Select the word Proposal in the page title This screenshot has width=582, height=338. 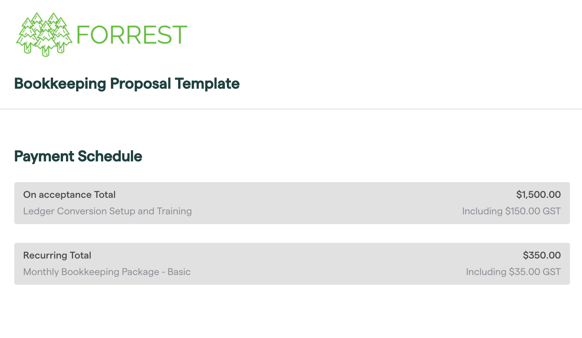pos(141,84)
